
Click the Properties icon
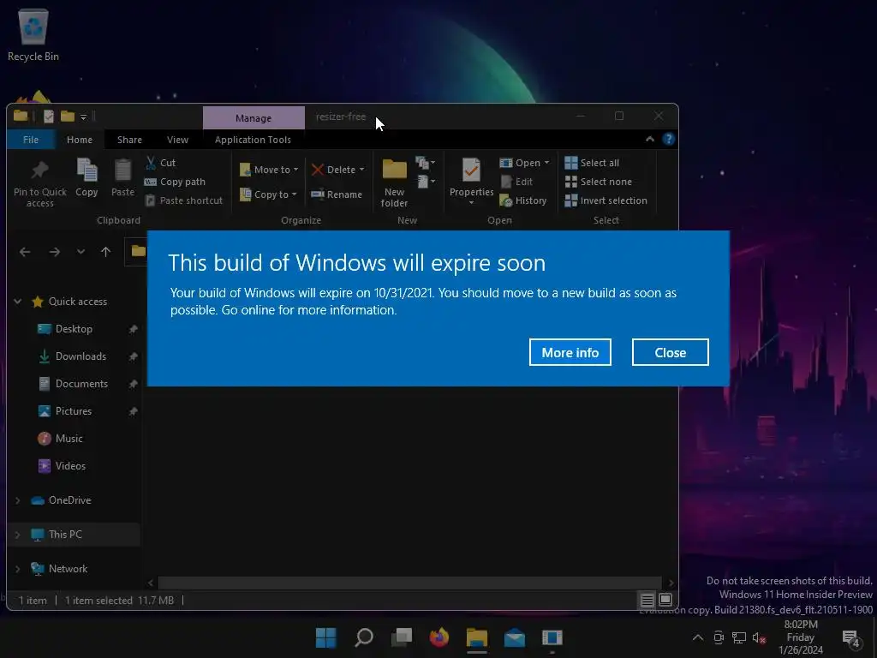pos(472,170)
